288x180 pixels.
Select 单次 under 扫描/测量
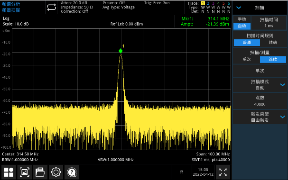[247, 59]
